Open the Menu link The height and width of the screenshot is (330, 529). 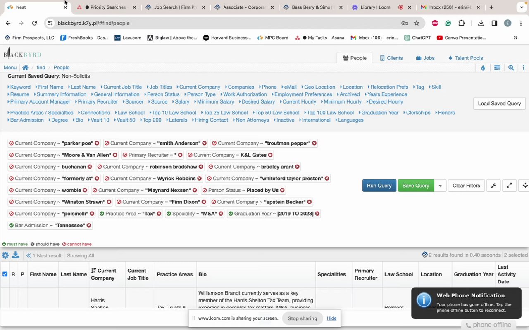pyautogui.click(x=10, y=68)
